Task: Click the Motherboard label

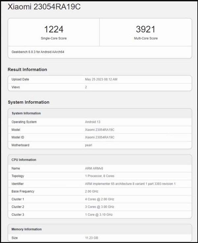Action: [x=20, y=145]
